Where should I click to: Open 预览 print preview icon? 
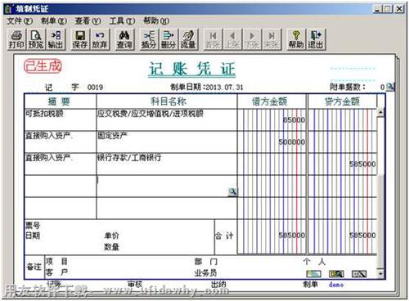click(36, 40)
